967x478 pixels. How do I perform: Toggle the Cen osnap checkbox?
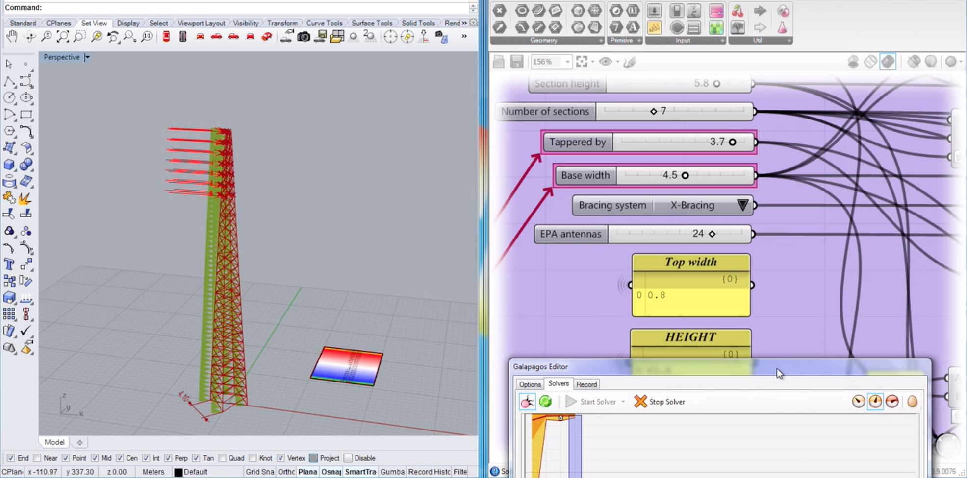[x=120, y=458]
